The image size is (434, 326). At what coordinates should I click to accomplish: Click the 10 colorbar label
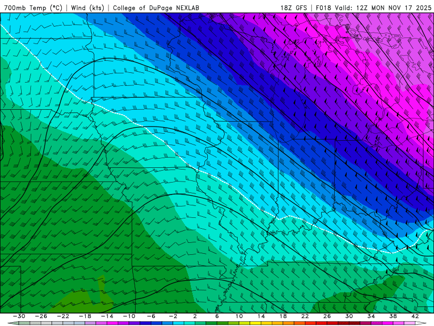tap(239, 316)
